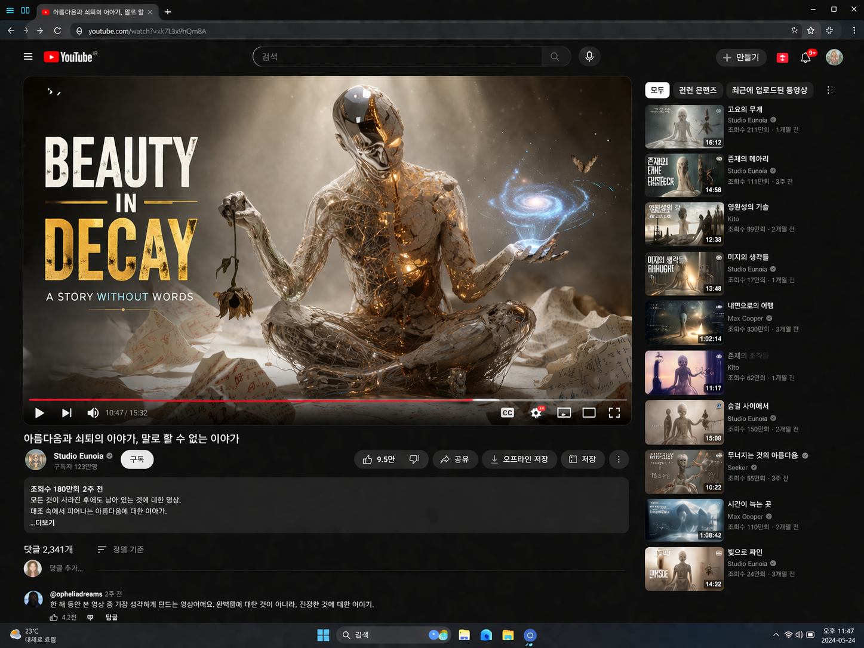Click the 오프라인 저장 download button
The width and height of the screenshot is (864, 648).
coord(519,459)
